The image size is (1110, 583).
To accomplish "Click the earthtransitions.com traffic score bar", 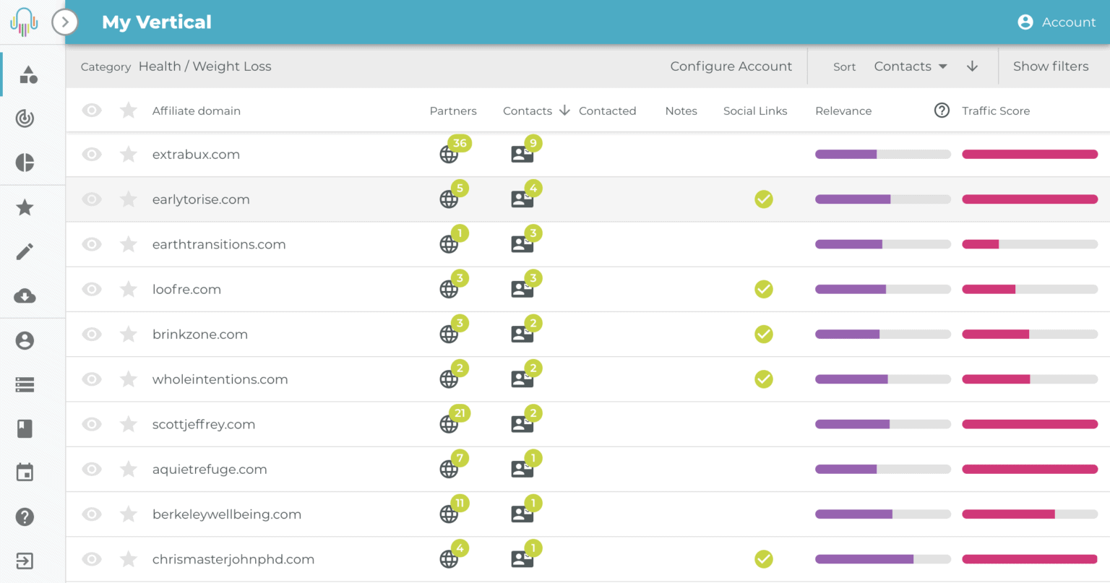I will pyautogui.click(x=1030, y=244).
